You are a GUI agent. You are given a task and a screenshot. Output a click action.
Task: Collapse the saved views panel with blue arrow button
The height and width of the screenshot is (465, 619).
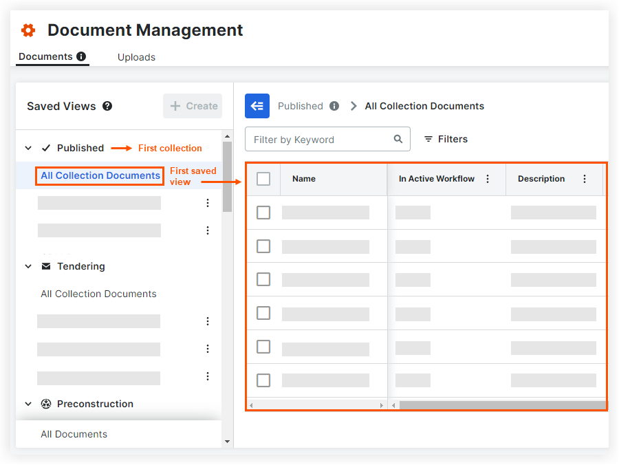(x=257, y=106)
